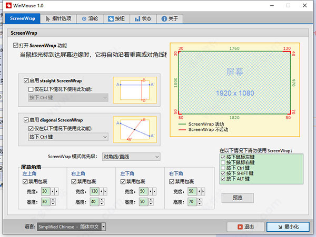The width and height of the screenshot is (316, 237).
Task: Open the 关于 tab
Action: pos(170,19)
